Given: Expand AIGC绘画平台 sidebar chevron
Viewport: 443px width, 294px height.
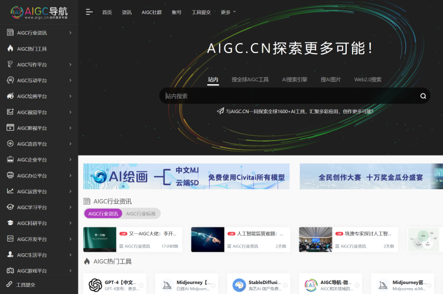Looking at the screenshot, I should coord(70,96).
